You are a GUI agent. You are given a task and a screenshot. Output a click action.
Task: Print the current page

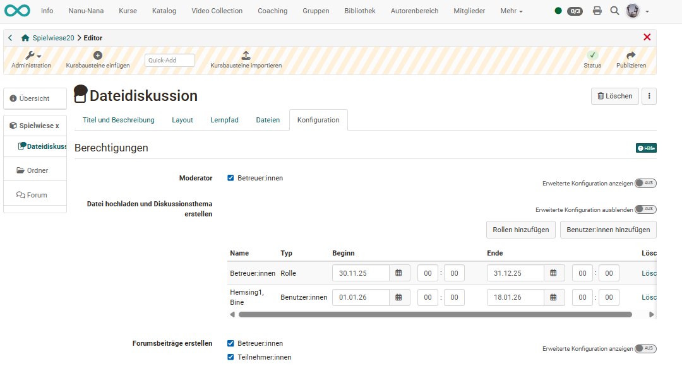pyautogui.click(x=597, y=11)
